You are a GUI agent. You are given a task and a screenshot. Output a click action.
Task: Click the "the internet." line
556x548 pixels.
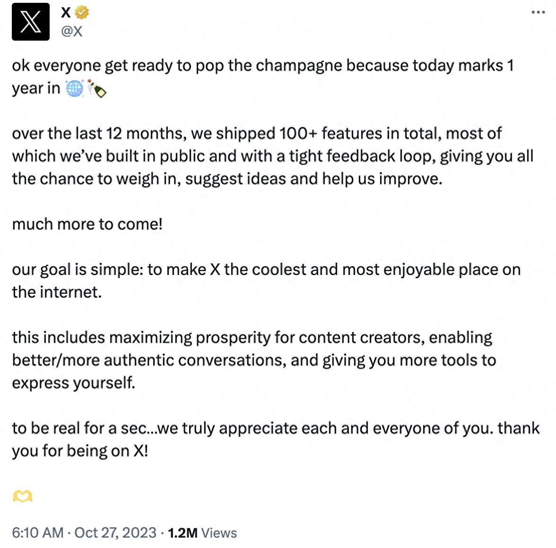[57, 292]
